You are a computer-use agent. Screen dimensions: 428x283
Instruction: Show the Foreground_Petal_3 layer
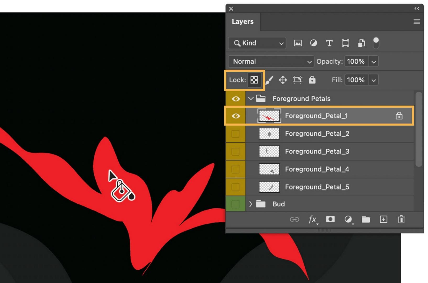tap(235, 151)
